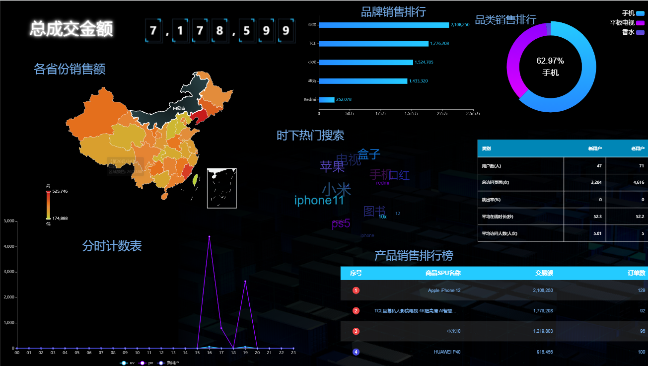Click the 新用户 header in user table

point(595,148)
